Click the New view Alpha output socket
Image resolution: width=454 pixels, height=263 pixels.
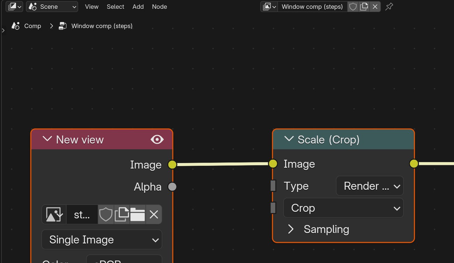pos(172,187)
